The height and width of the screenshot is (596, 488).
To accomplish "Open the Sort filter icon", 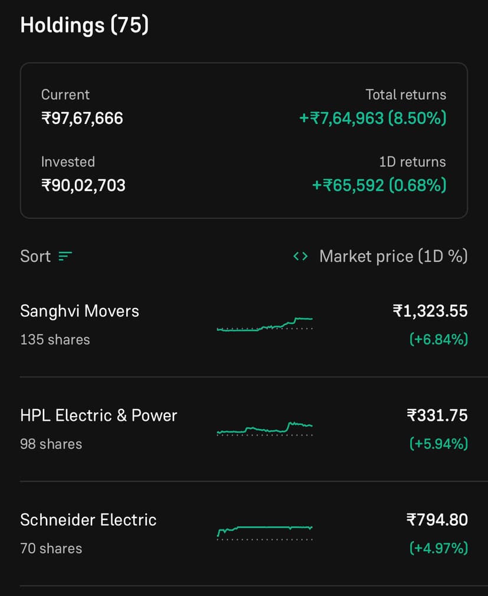I will coord(65,256).
